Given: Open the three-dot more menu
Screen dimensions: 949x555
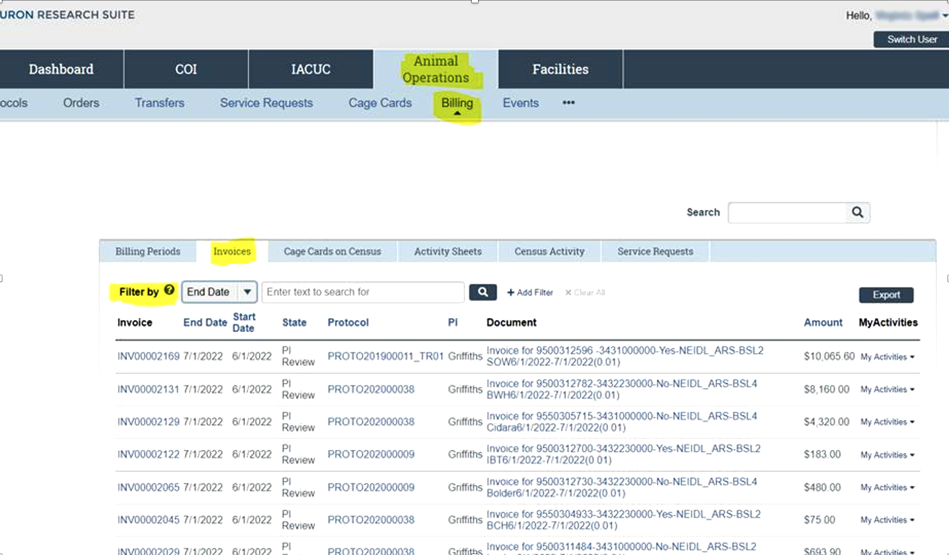Looking at the screenshot, I should coord(568,103).
